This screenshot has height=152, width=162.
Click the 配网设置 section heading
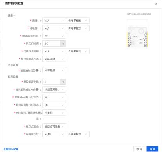tap(13, 77)
